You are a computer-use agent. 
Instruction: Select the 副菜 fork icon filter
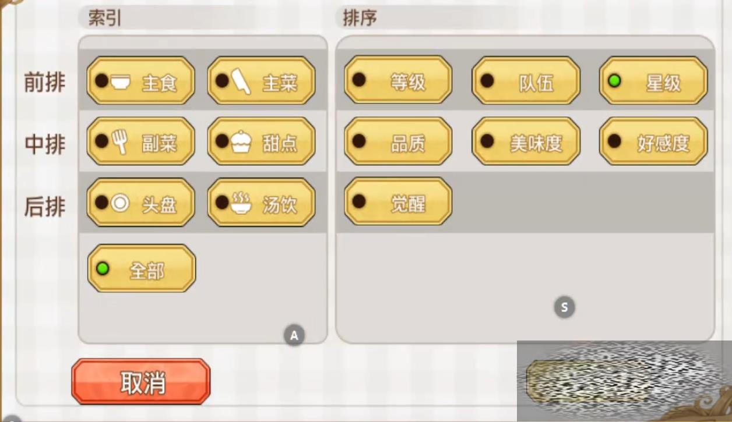pyautogui.click(x=140, y=141)
